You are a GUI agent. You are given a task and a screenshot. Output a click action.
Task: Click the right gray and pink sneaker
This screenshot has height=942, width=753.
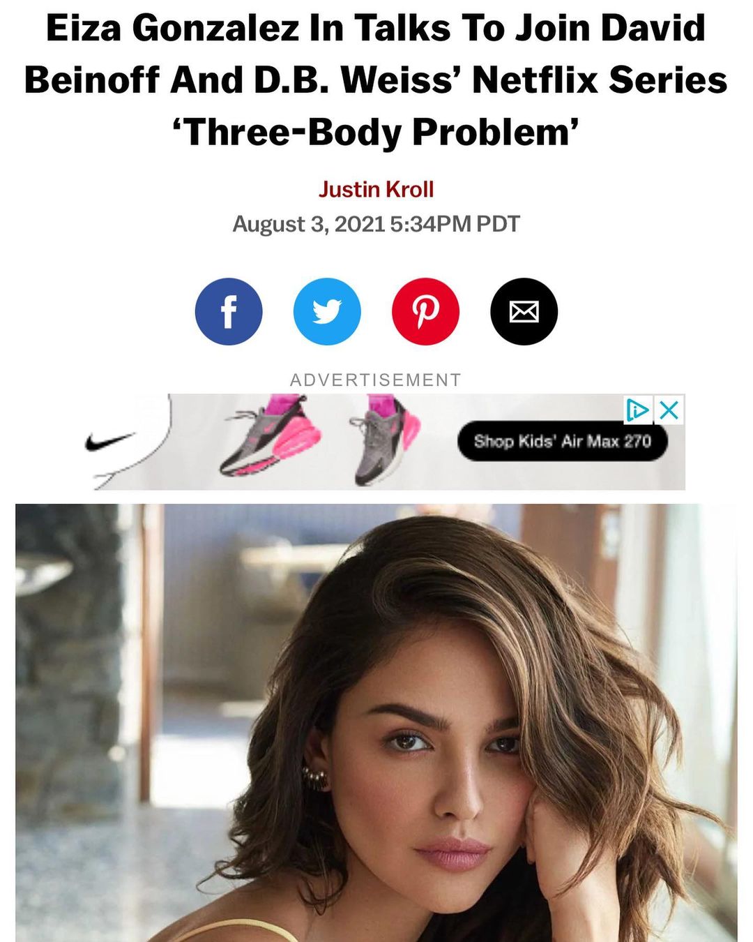(x=385, y=440)
